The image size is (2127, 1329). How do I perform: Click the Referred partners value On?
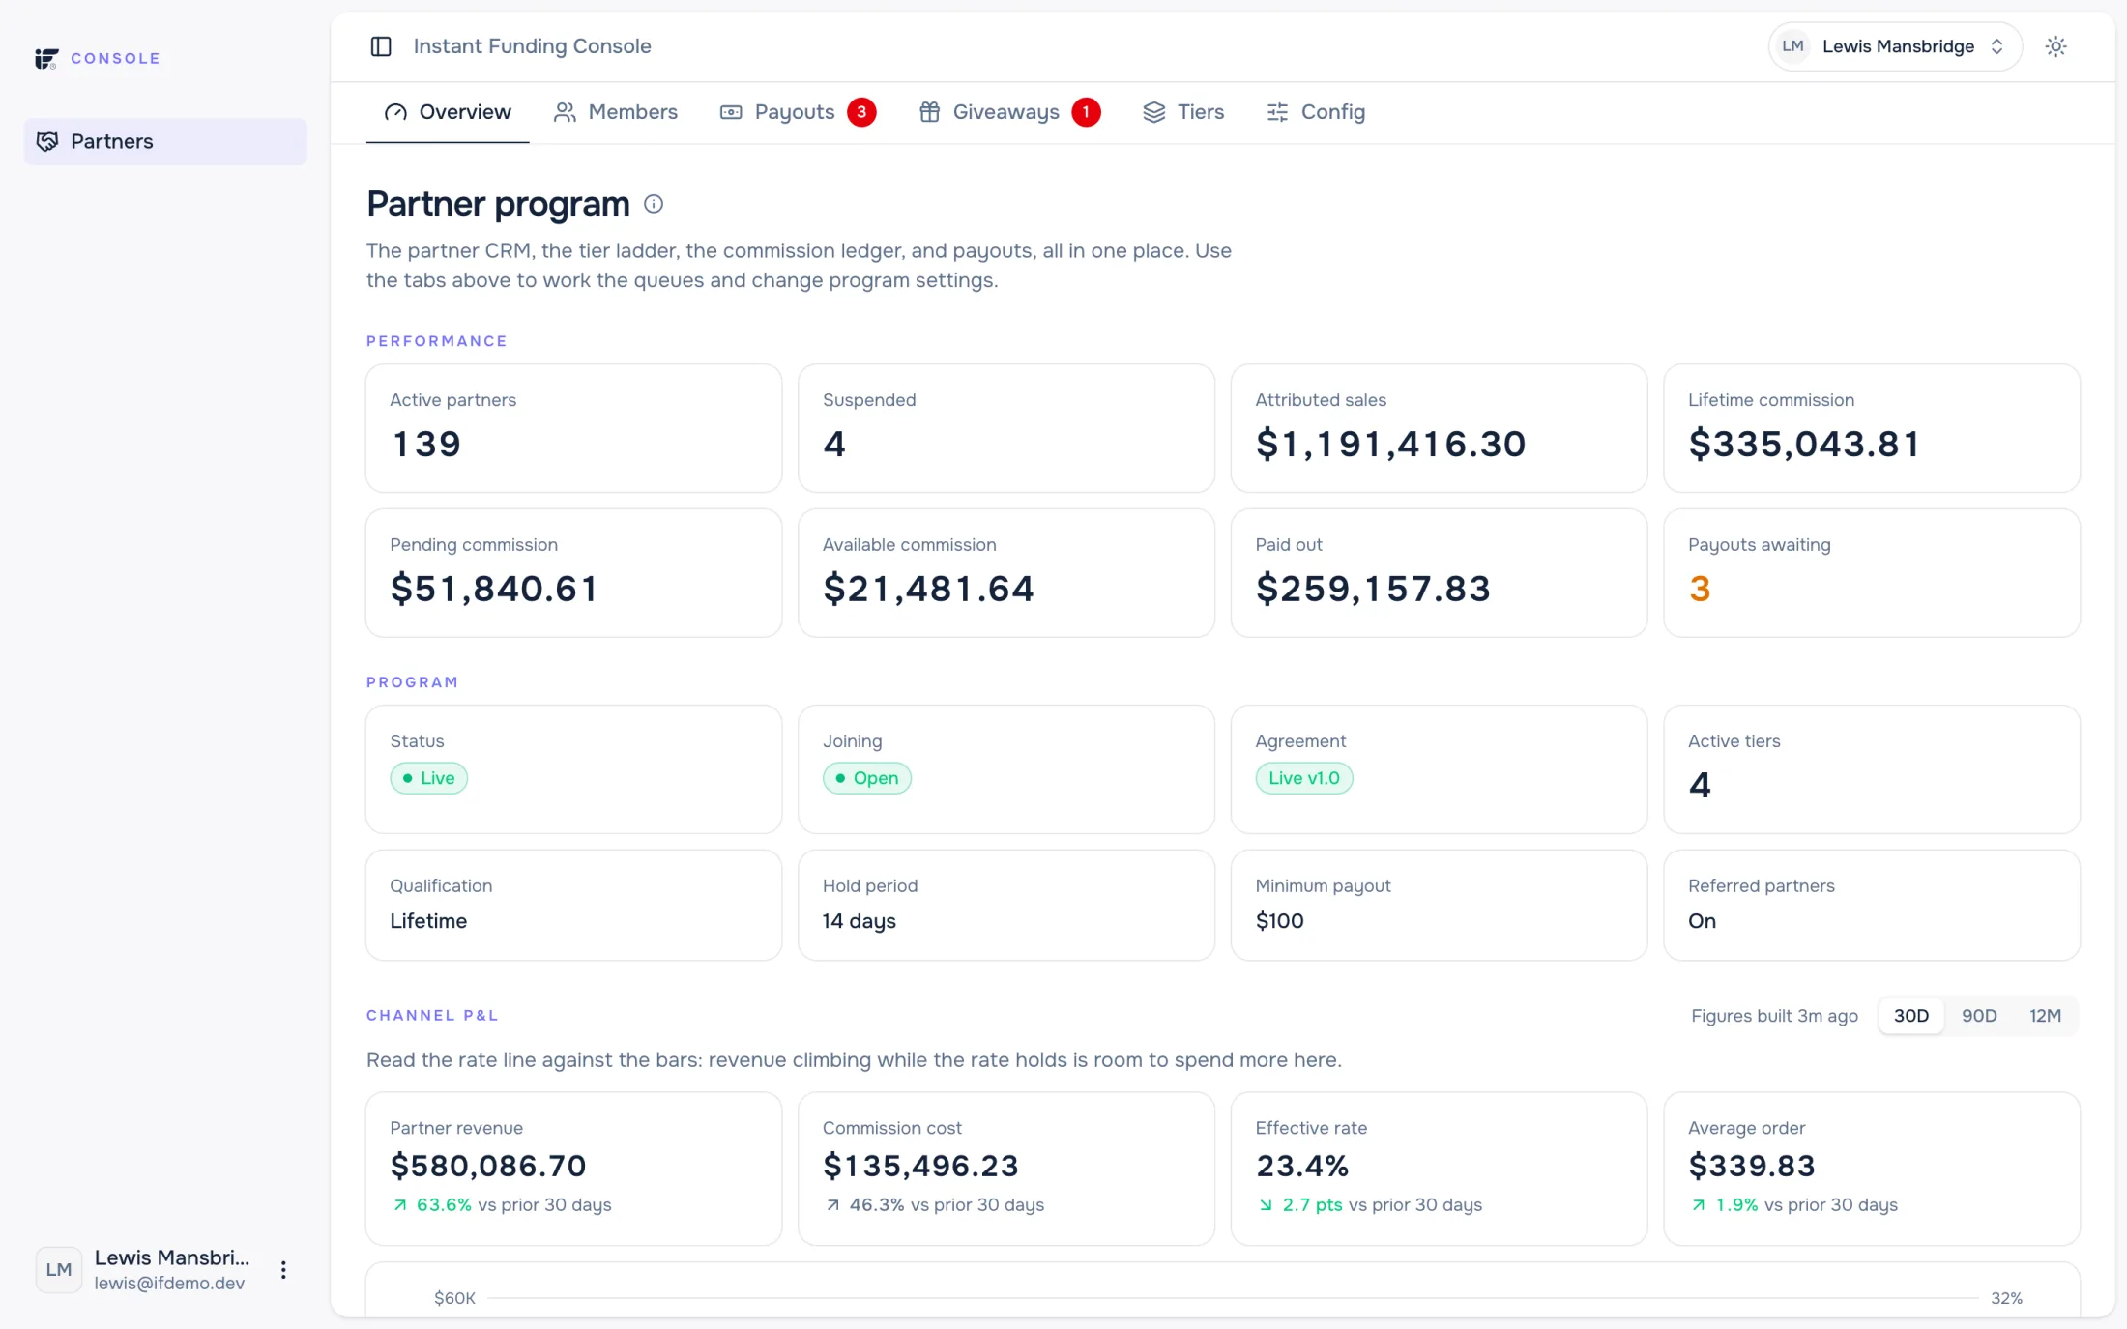point(1702,921)
